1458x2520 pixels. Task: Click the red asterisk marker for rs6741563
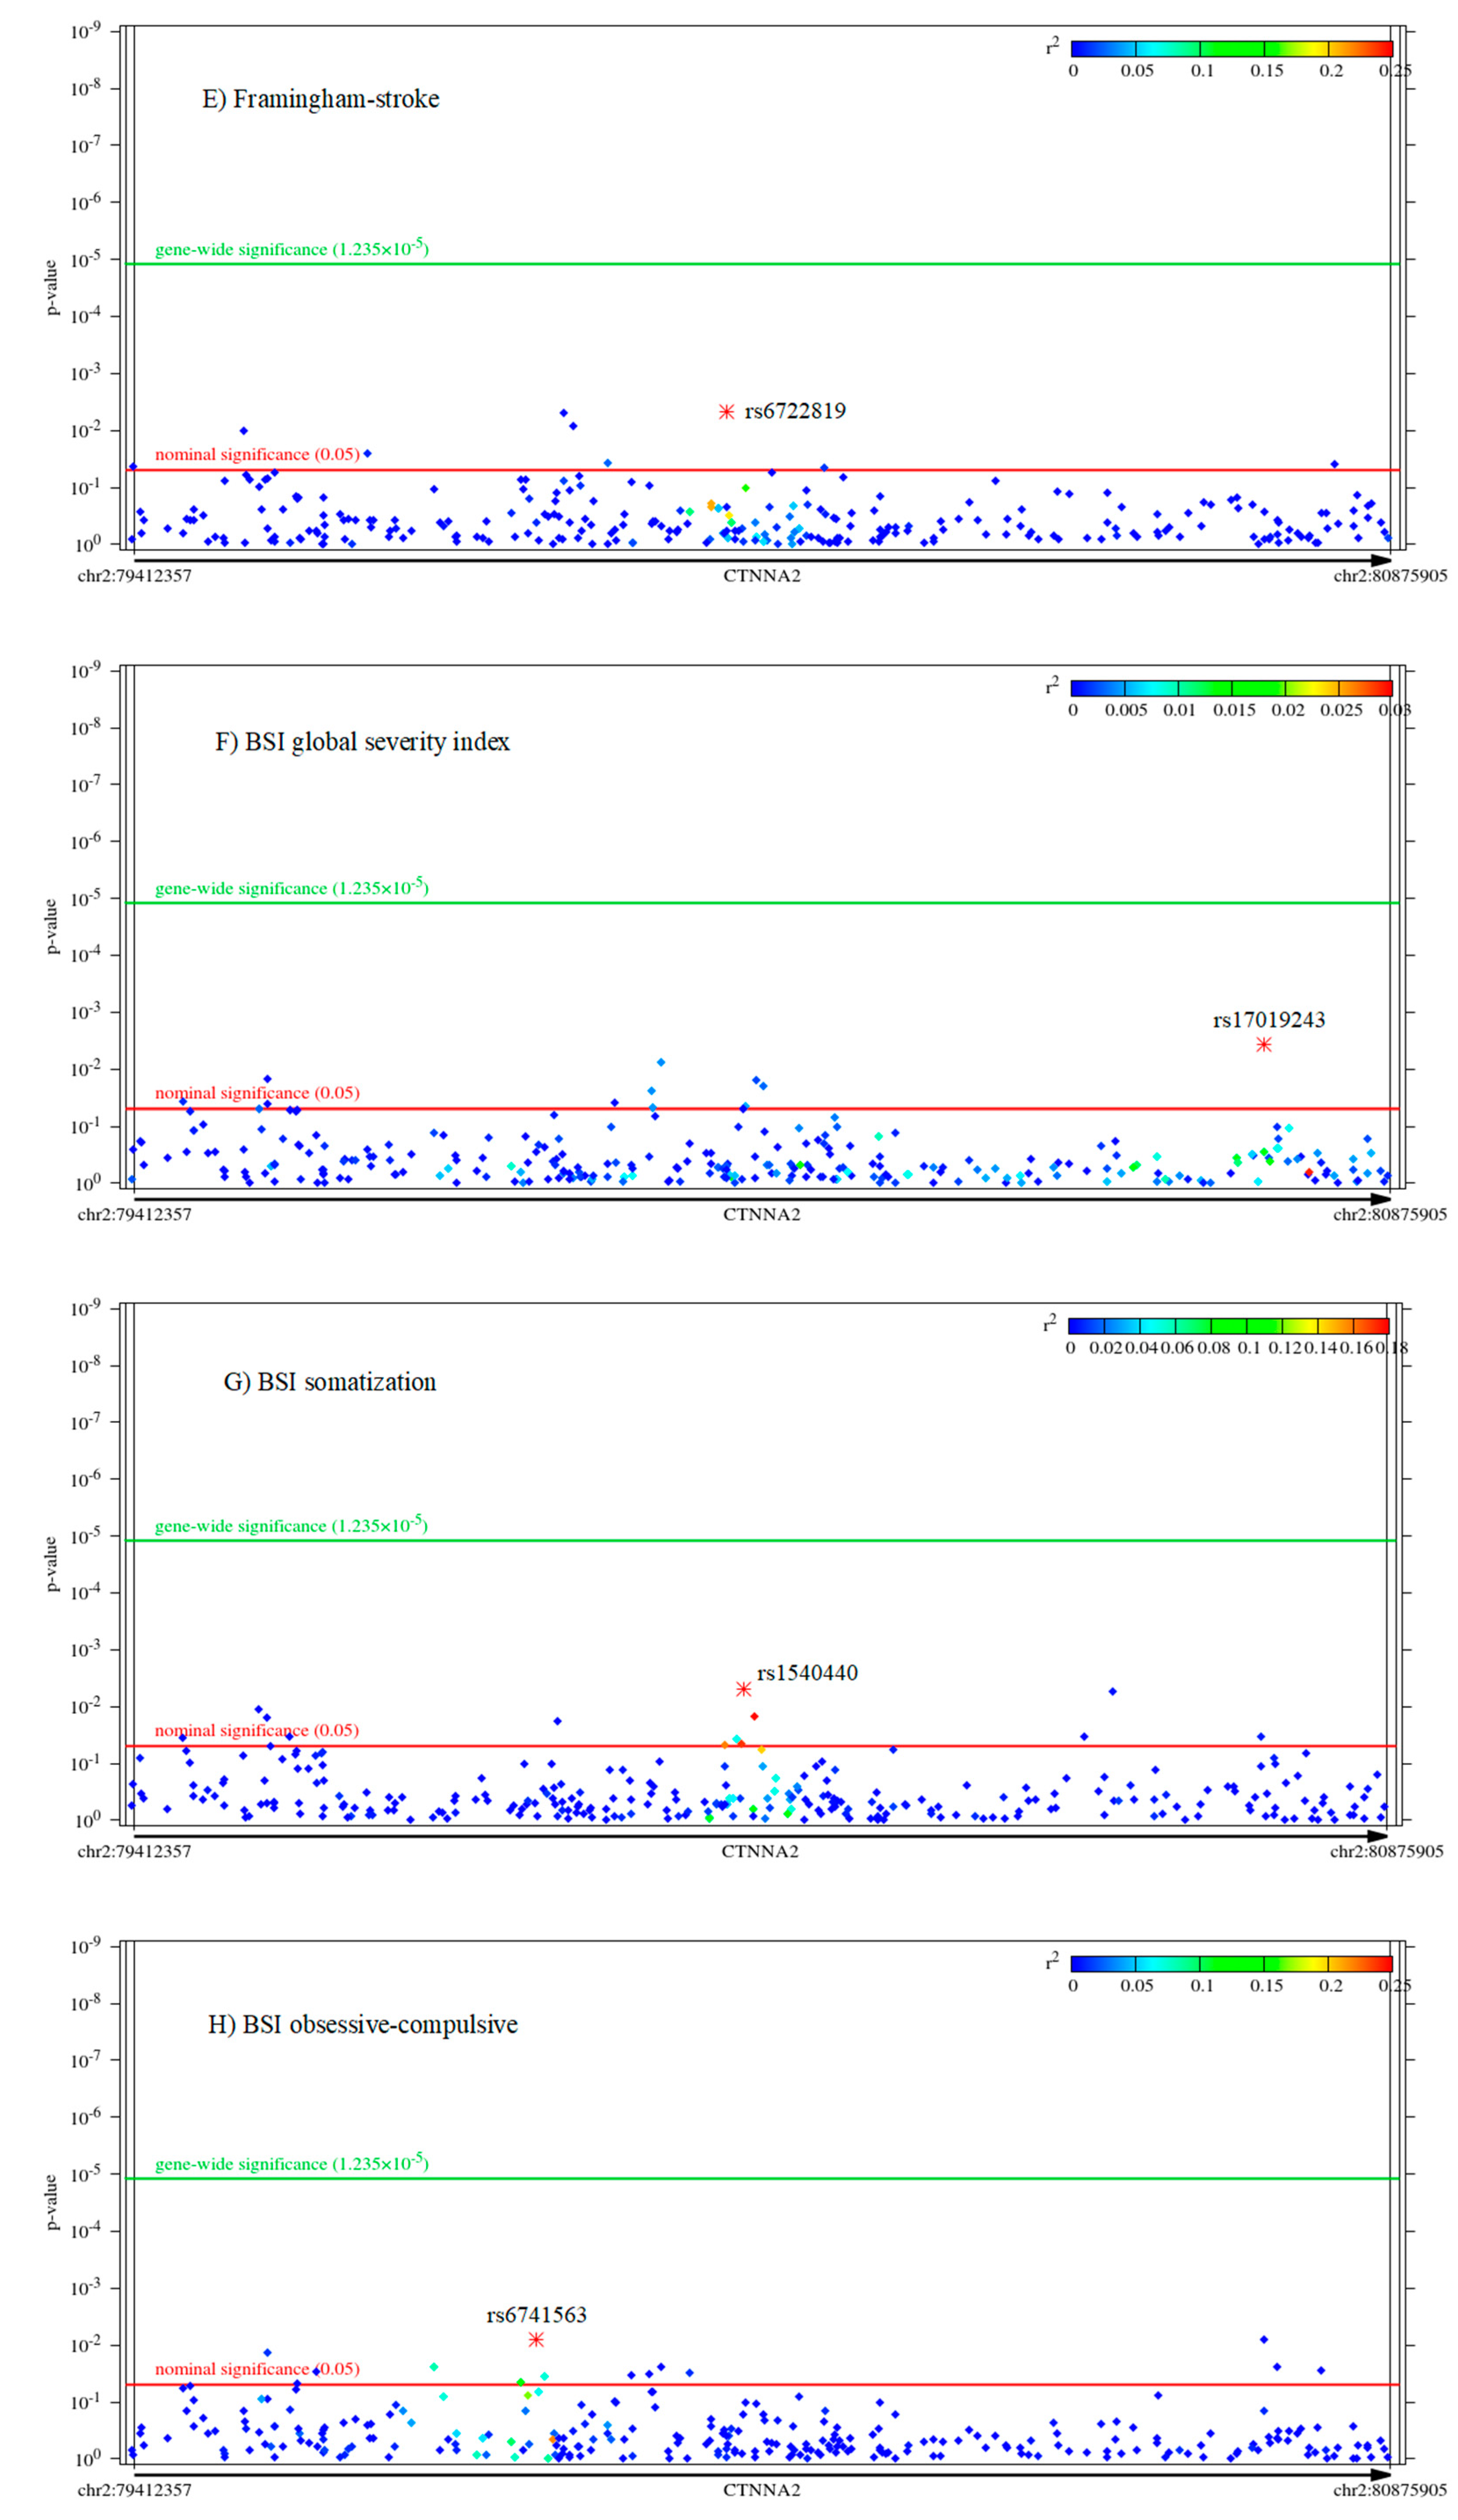coord(536,2339)
